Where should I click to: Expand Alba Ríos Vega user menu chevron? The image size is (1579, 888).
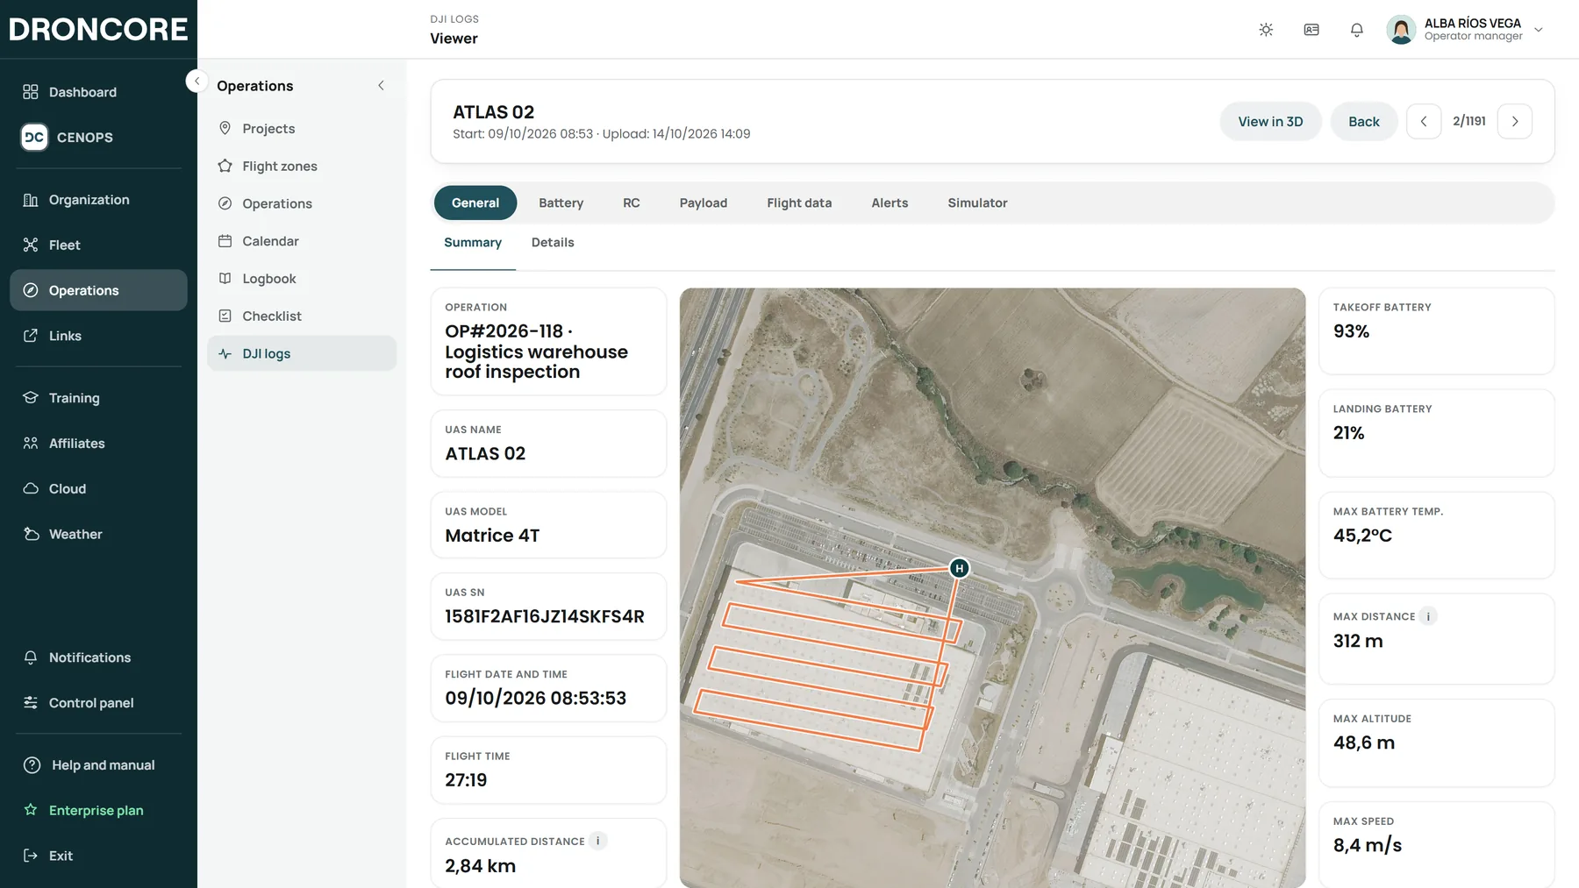[x=1539, y=30]
